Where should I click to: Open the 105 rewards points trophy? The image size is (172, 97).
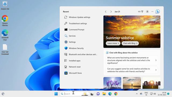141,12
